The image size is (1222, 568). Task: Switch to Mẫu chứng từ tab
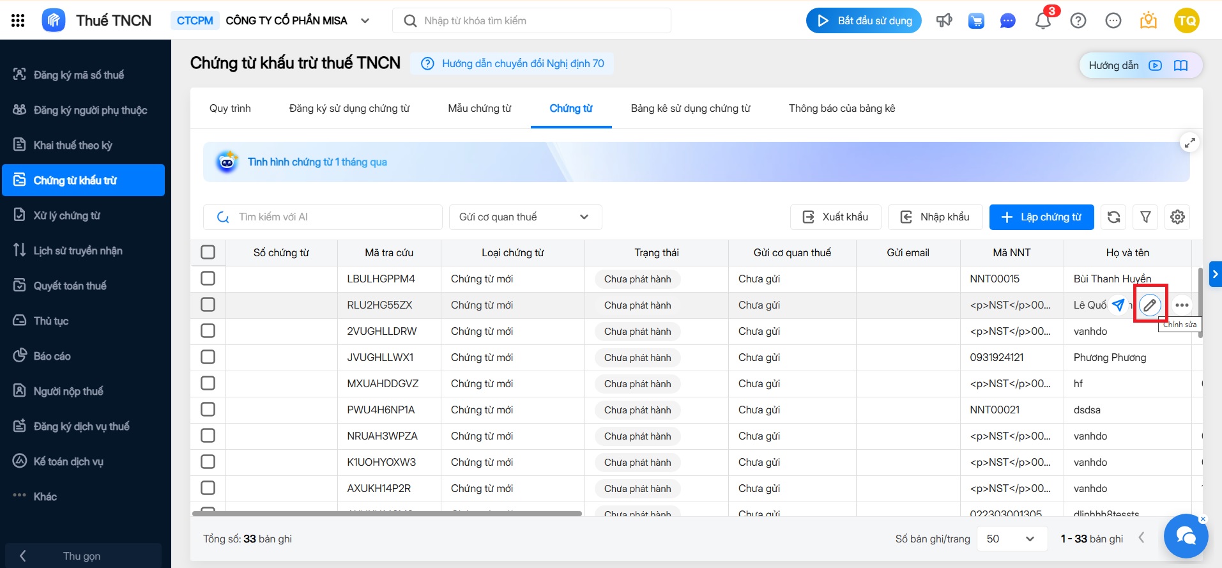(x=479, y=109)
